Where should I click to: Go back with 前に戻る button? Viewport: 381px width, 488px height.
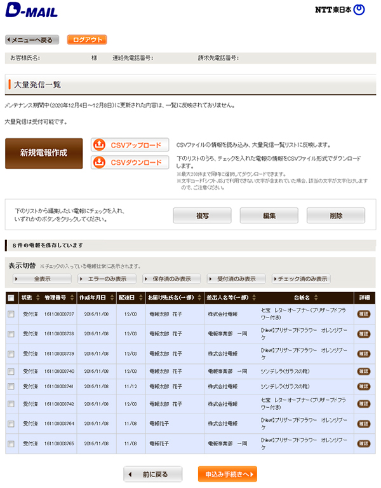(153, 474)
